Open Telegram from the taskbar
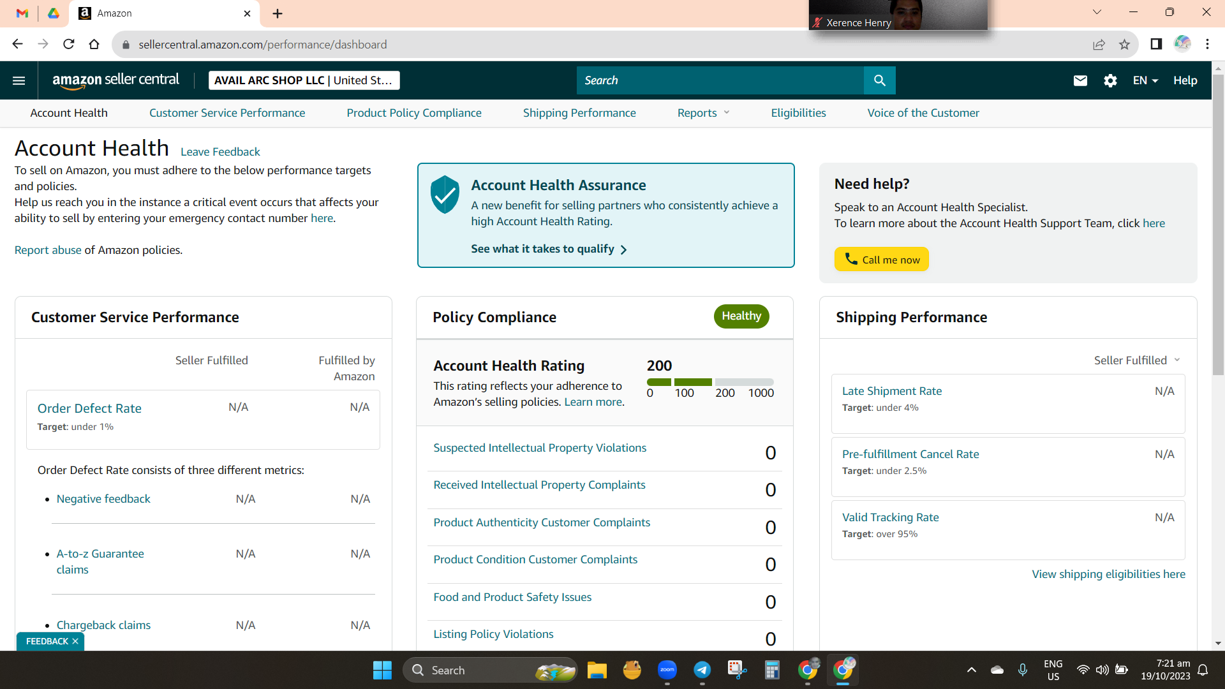Screen dimensions: 1225x689 [x=702, y=670]
